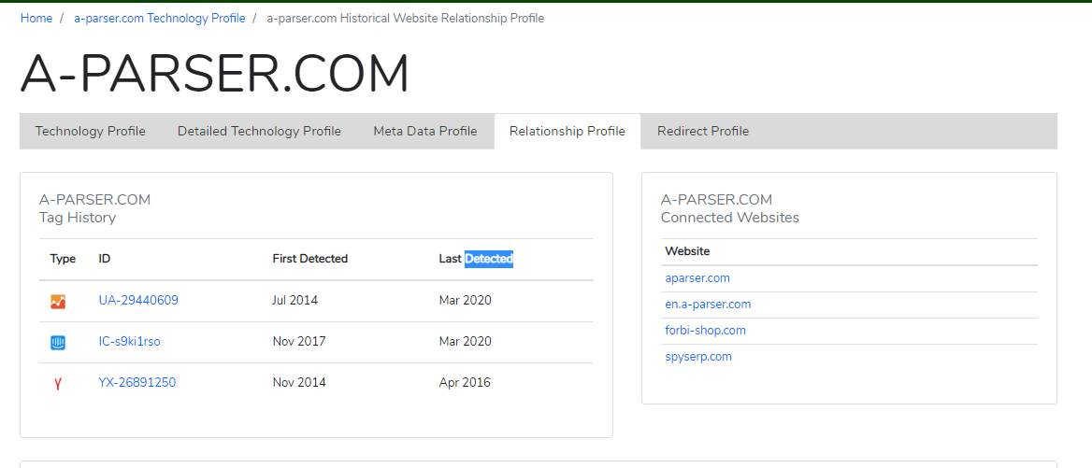The width and height of the screenshot is (1092, 468).
Task: Click the Yandex Metrika tag icon
Action: (x=58, y=383)
